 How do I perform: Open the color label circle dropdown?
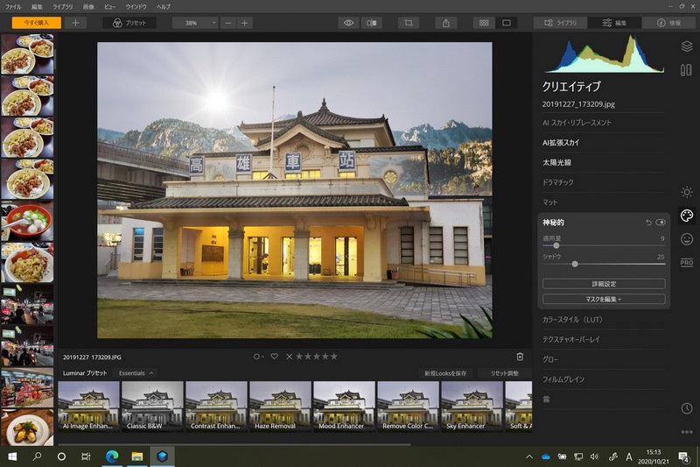click(258, 357)
